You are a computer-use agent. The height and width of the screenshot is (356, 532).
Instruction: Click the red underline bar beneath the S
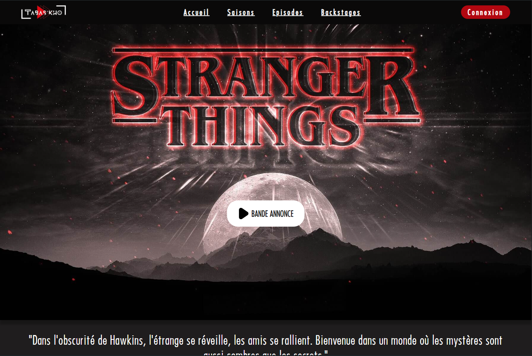[x=135, y=121]
